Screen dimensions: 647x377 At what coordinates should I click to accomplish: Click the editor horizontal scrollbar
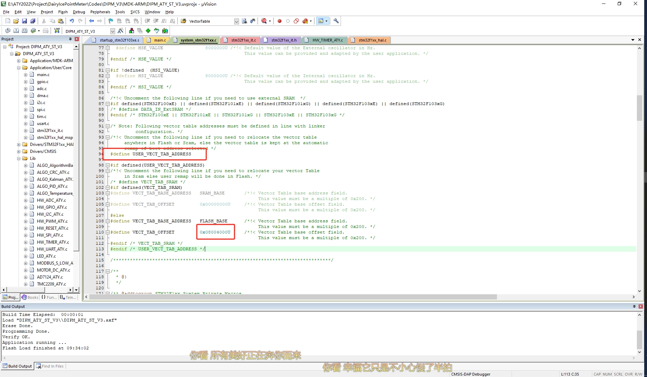(293, 297)
